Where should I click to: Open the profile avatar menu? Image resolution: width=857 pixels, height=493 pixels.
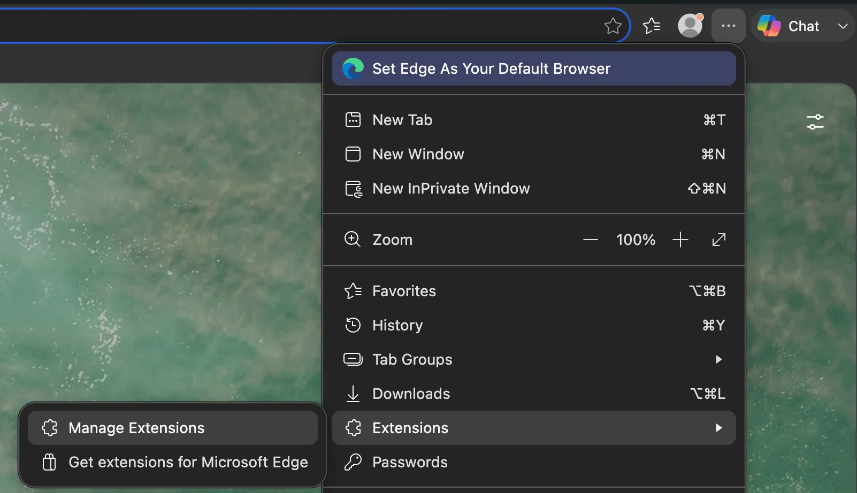(x=690, y=26)
